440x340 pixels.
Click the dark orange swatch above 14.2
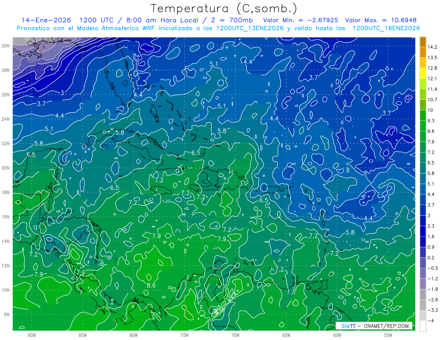pyautogui.click(x=423, y=42)
